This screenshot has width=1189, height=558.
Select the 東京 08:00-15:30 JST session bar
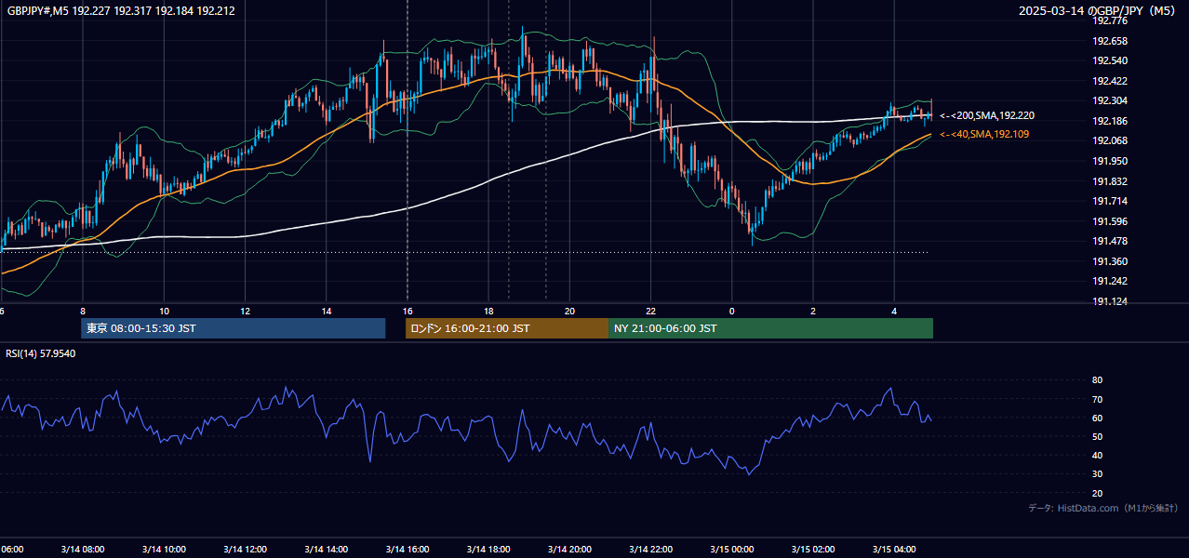point(233,328)
